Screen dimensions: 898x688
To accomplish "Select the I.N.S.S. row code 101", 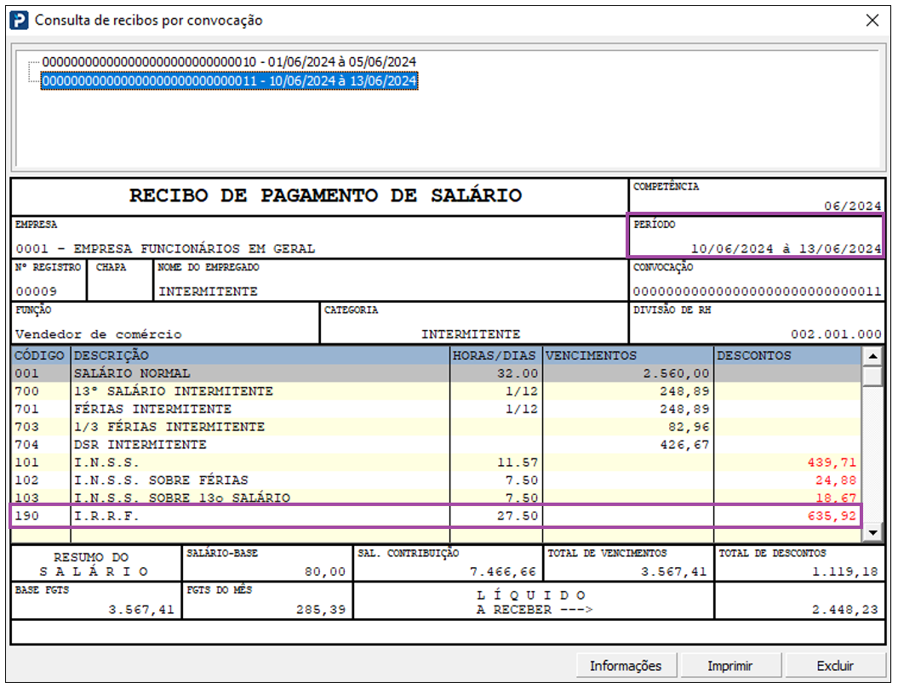I will pos(437,463).
